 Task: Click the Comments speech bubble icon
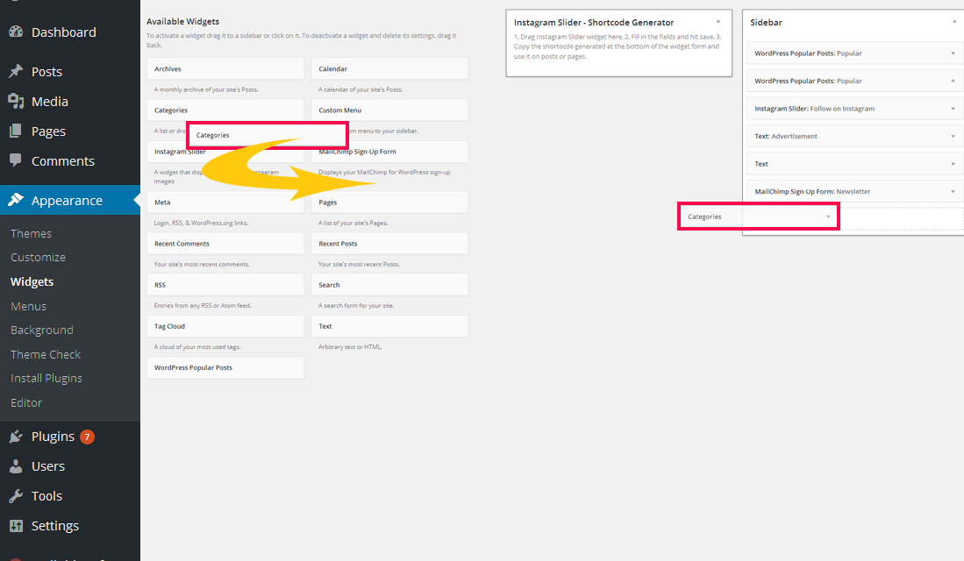click(16, 160)
